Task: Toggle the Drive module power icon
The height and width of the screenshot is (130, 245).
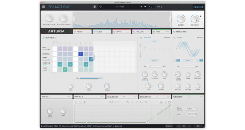Action: tap(114, 32)
